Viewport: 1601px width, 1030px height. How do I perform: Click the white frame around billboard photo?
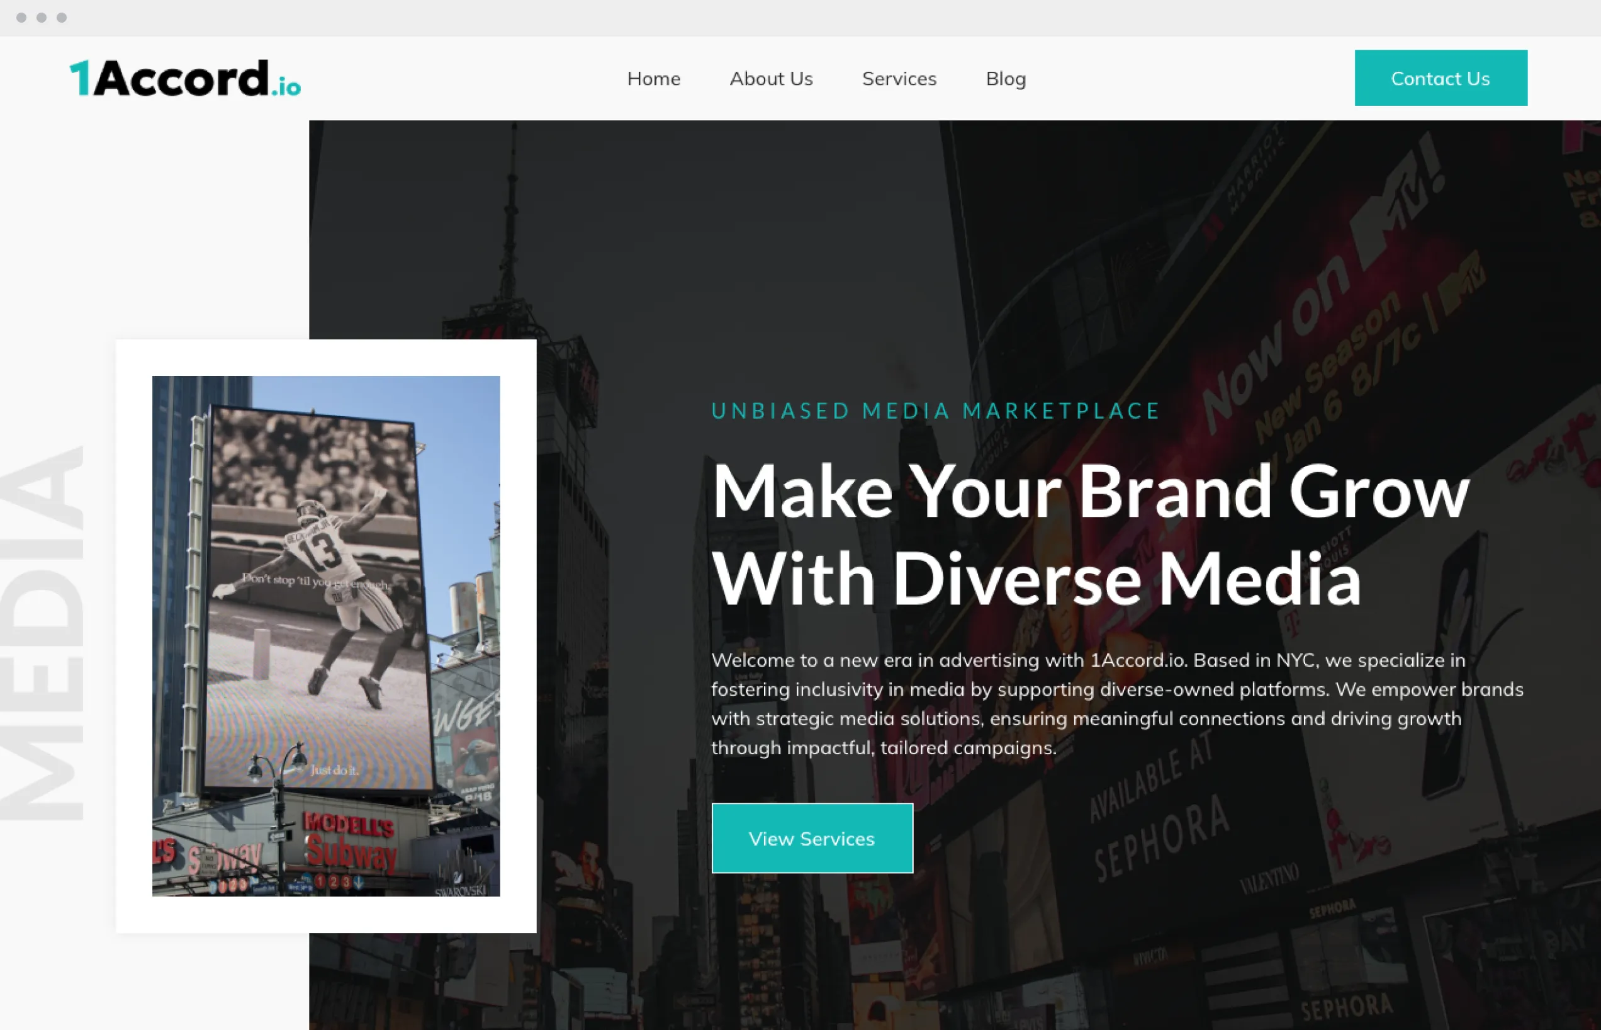pos(325,357)
